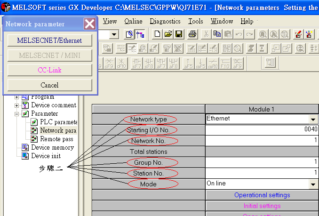Open the View menu
319x216 pixels.
(110, 21)
